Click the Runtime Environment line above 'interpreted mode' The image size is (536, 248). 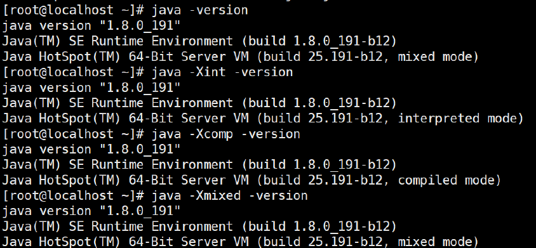199,103
